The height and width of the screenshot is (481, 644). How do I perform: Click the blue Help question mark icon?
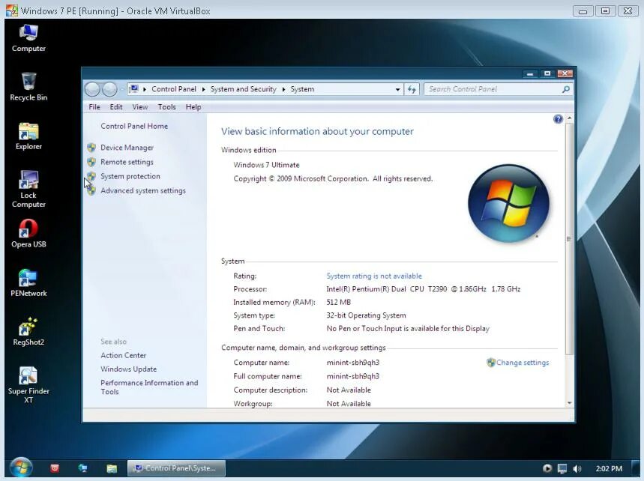pos(558,119)
